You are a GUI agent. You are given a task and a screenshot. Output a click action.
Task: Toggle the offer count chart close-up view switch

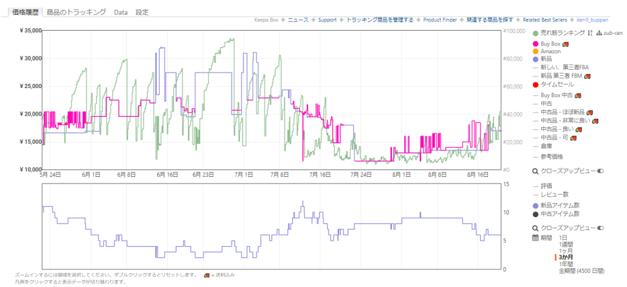pyautogui.click(x=600, y=228)
